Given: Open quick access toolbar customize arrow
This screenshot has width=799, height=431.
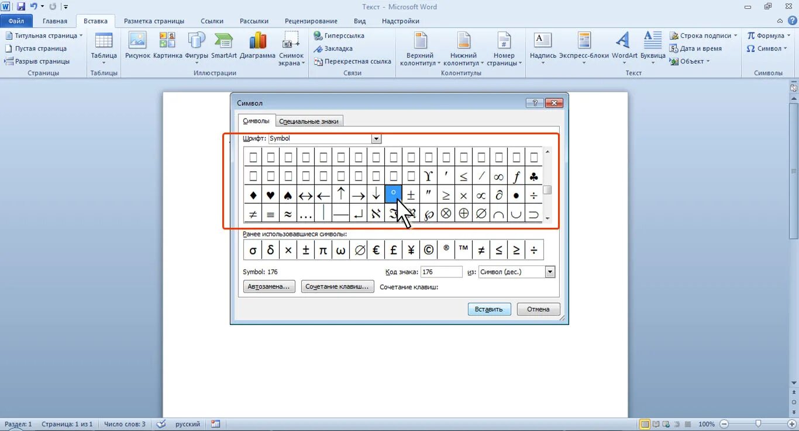Looking at the screenshot, I should pos(66,7).
